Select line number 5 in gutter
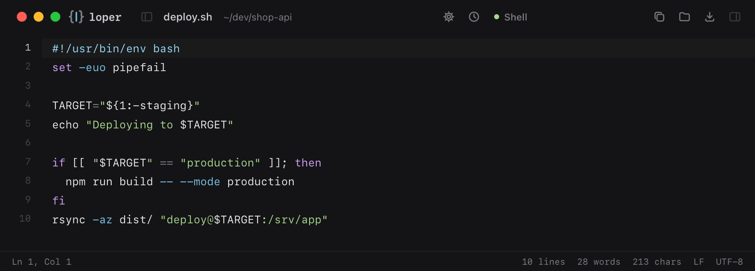This screenshot has width=755, height=271. pos(28,124)
